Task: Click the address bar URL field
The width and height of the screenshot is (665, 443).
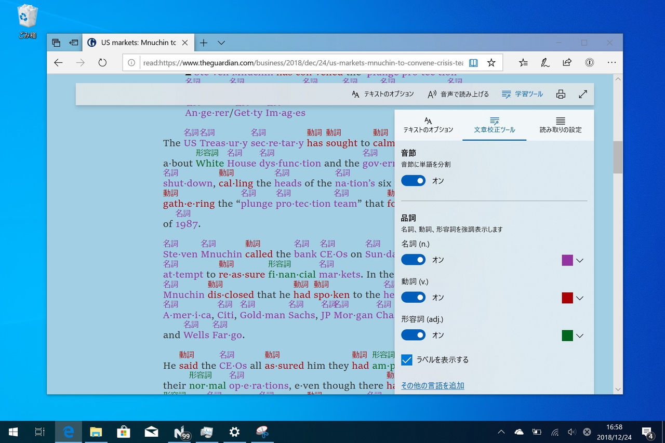Action: pos(303,63)
